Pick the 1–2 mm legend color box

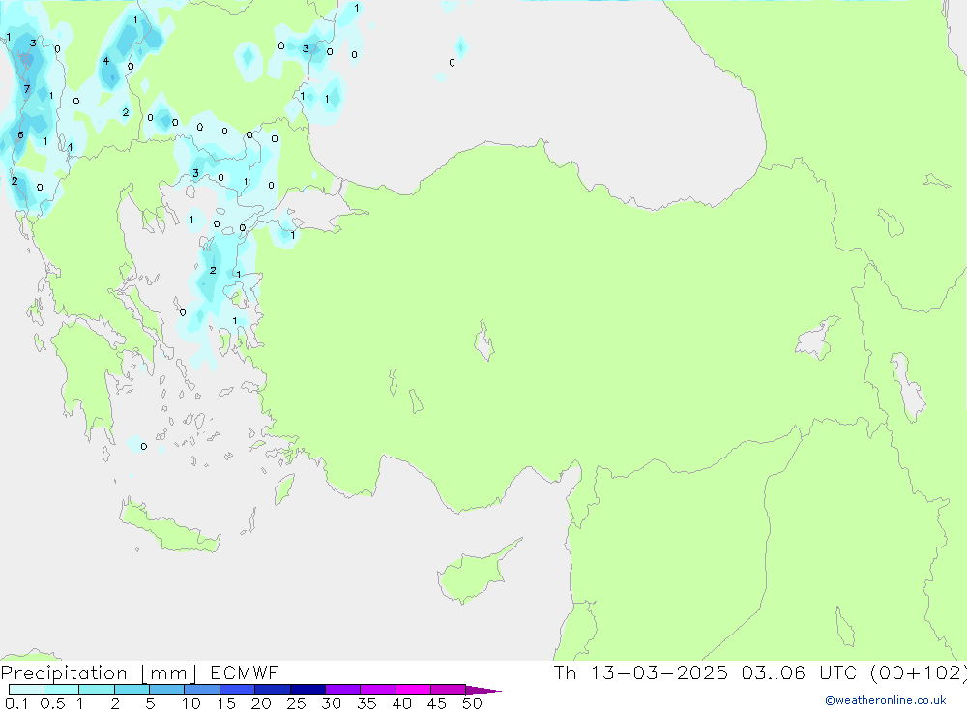(x=97, y=690)
